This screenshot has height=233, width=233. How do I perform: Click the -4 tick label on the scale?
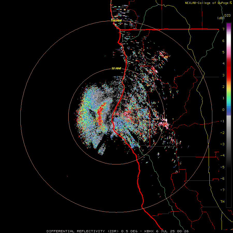[222, 156]
